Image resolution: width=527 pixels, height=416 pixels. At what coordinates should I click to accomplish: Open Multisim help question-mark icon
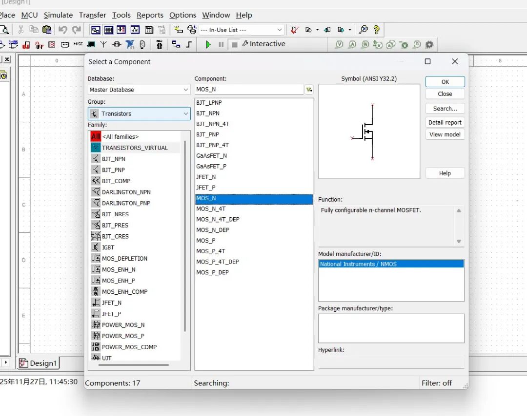[x=376, y=30]
